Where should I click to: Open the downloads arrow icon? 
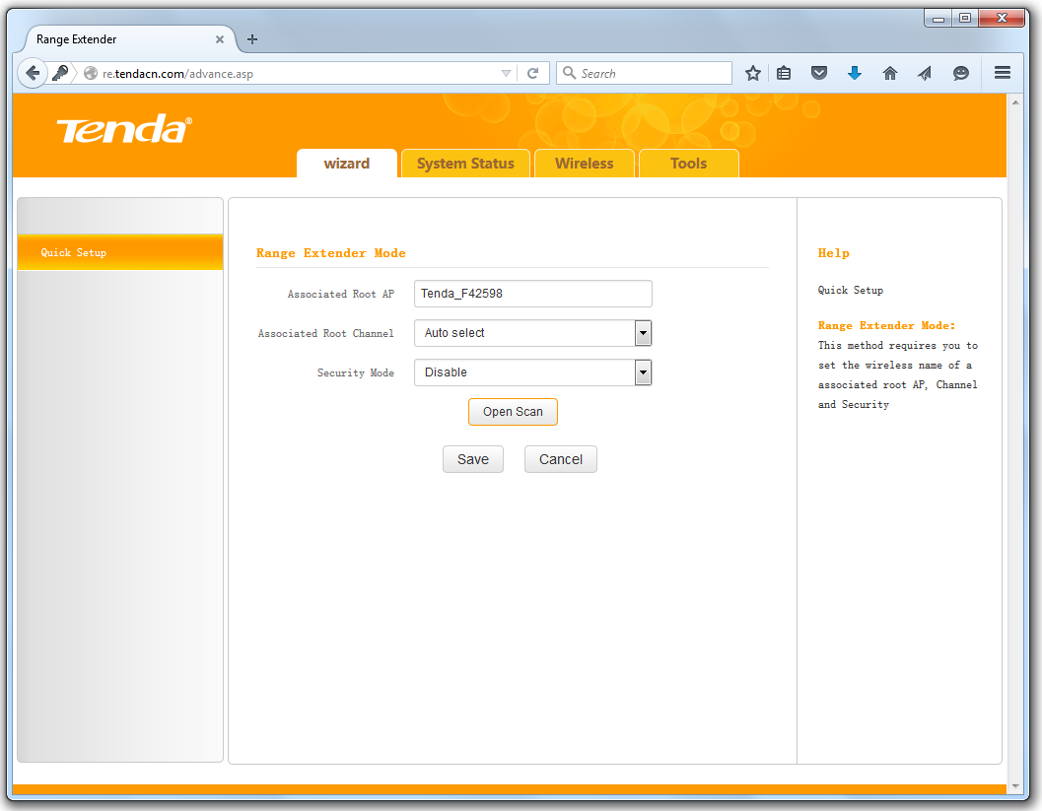(x=855, y=73)
